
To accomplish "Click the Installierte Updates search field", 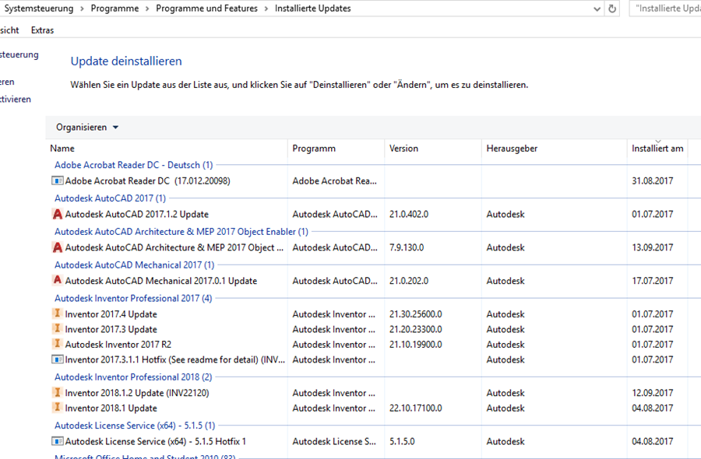I will point(665,9).
